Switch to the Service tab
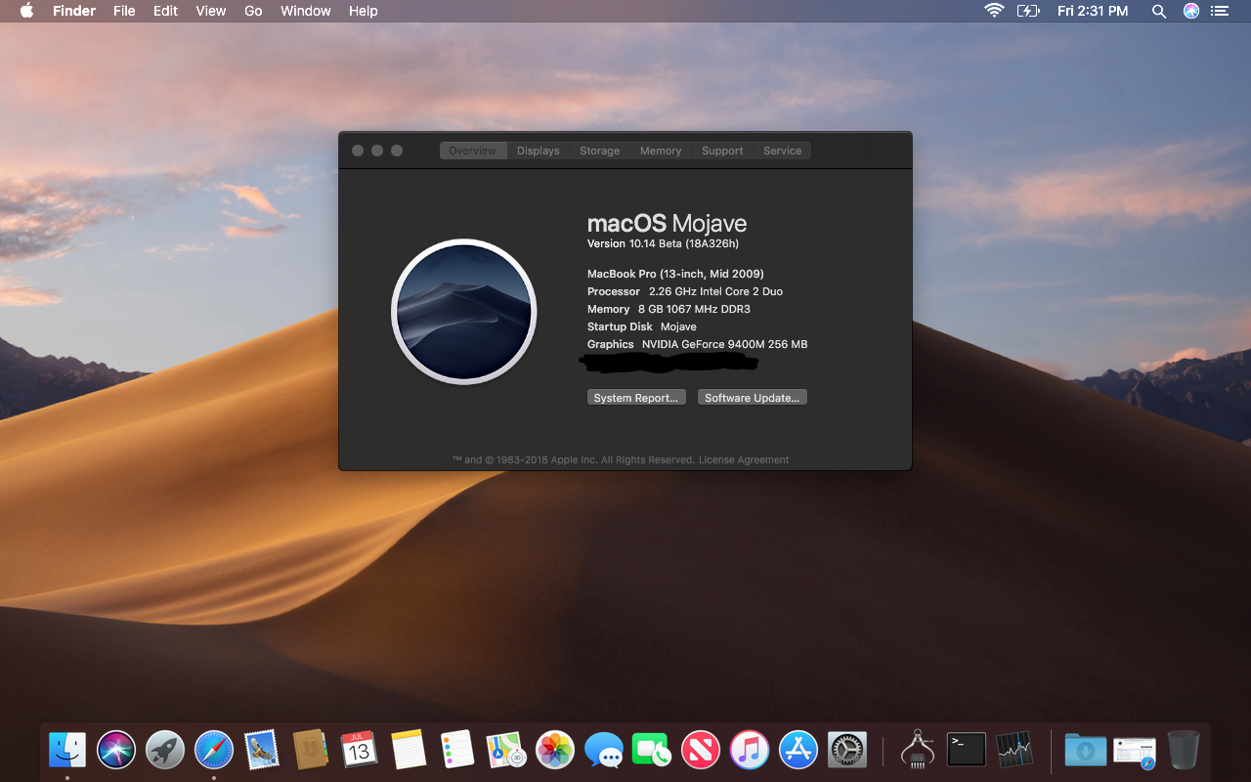The height and width of the screenshot is (782, 1251). click(x=783, y=151)
